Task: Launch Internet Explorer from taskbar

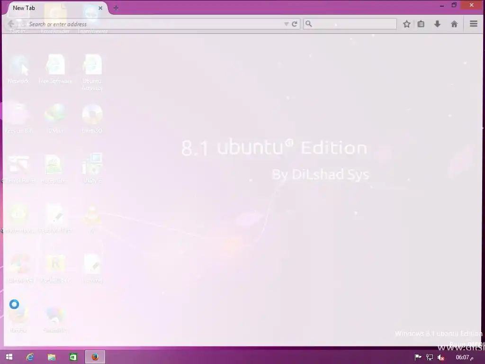Action: [30, 357]
